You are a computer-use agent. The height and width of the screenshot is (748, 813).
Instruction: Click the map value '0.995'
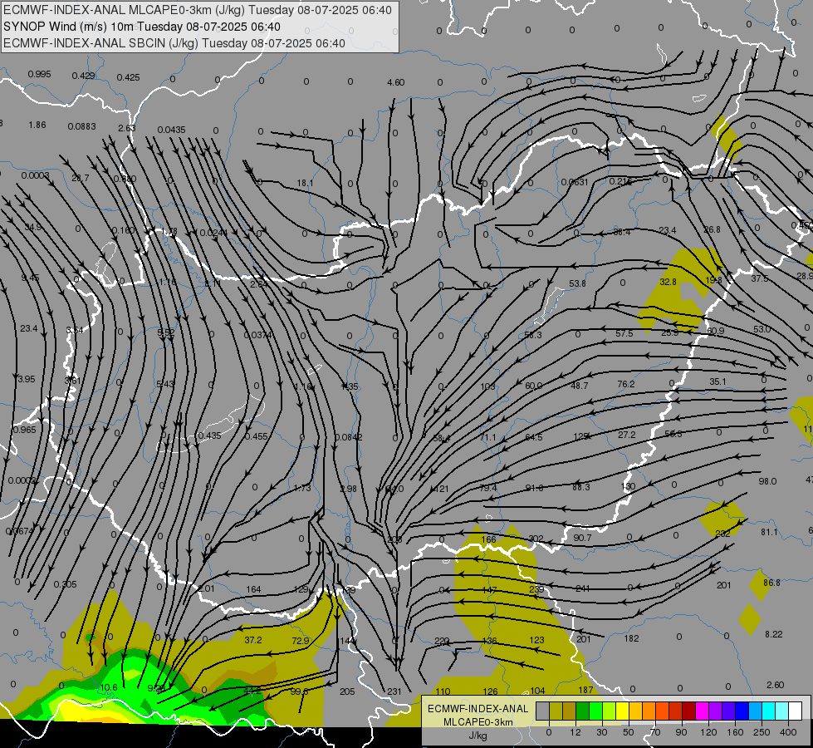(x=39, y=74)
